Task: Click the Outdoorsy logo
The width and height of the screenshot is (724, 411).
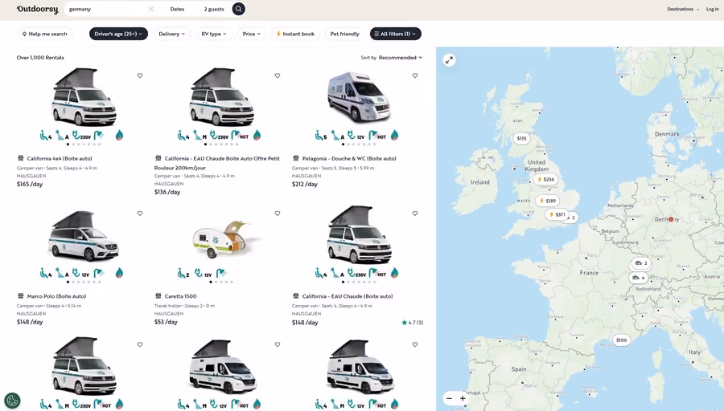Action: click(37, 9)
